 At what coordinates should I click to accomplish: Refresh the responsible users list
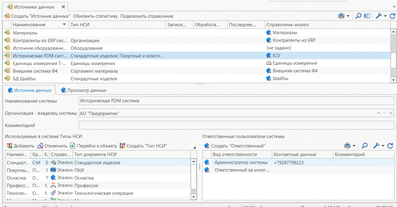(390, 146)
